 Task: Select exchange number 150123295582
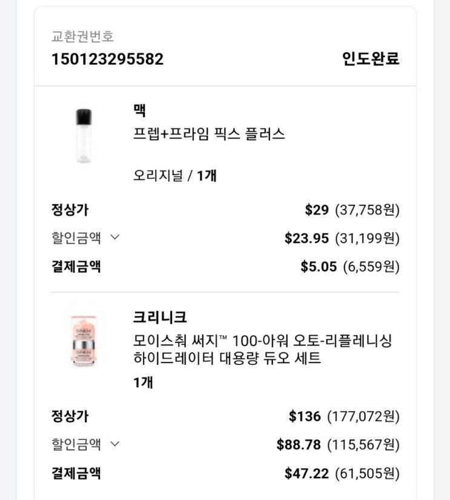[x=107, y=59]
